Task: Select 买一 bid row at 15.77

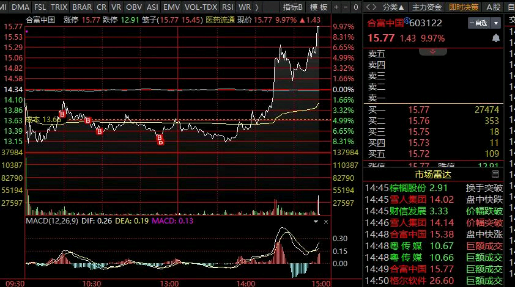Action: (433, 110)
